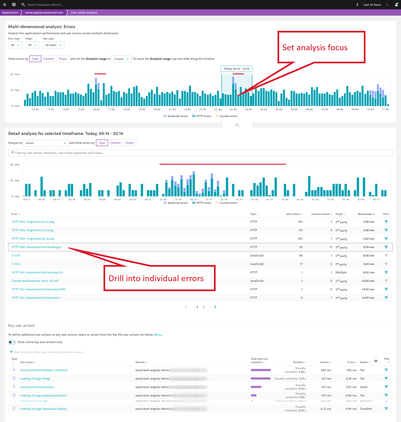Open HTTP 500: /easytravel/rest/bookings/ error
The image size is (401, 422).
pyautogui.click(x=36, y=247)
